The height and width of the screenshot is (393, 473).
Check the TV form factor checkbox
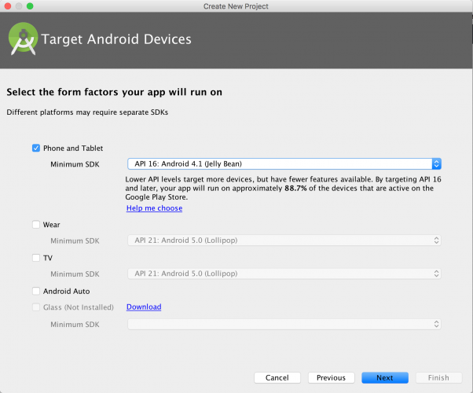coord(36,258)
